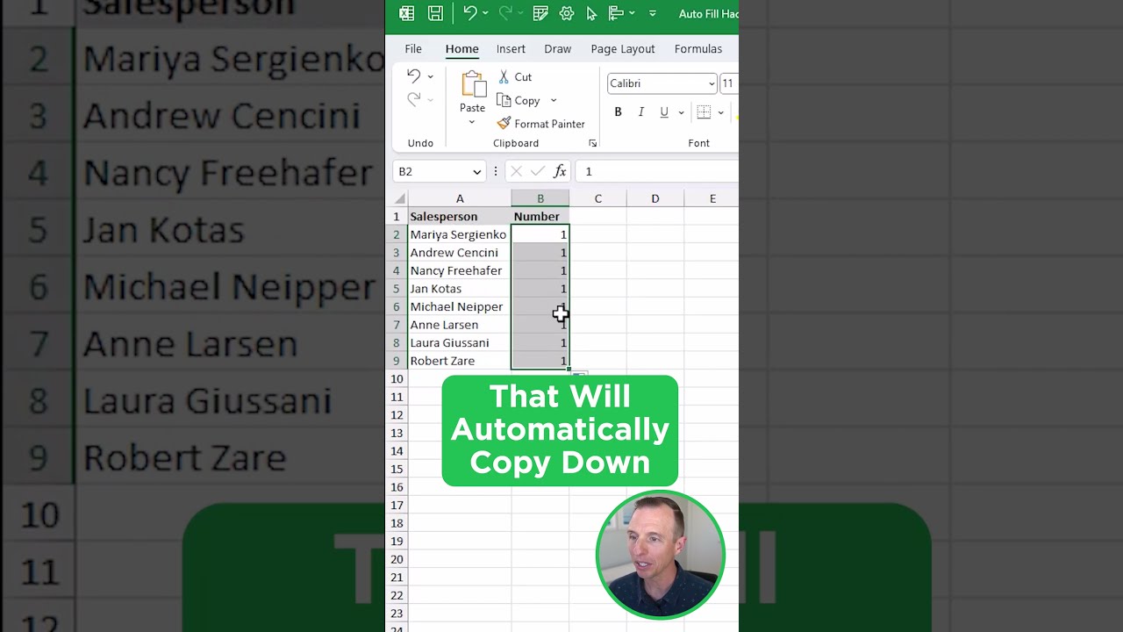
Task: Click the pointer select icon in the title bar
Action: coord(591,13)
